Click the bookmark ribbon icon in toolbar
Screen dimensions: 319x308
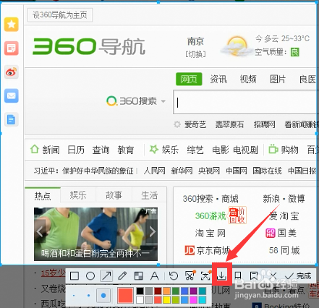[x=254, y=275]
